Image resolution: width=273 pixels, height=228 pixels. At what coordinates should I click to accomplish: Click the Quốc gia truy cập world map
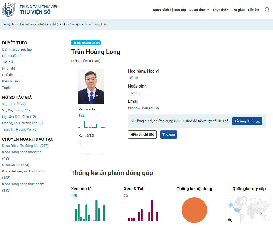[x=249, y=209]
